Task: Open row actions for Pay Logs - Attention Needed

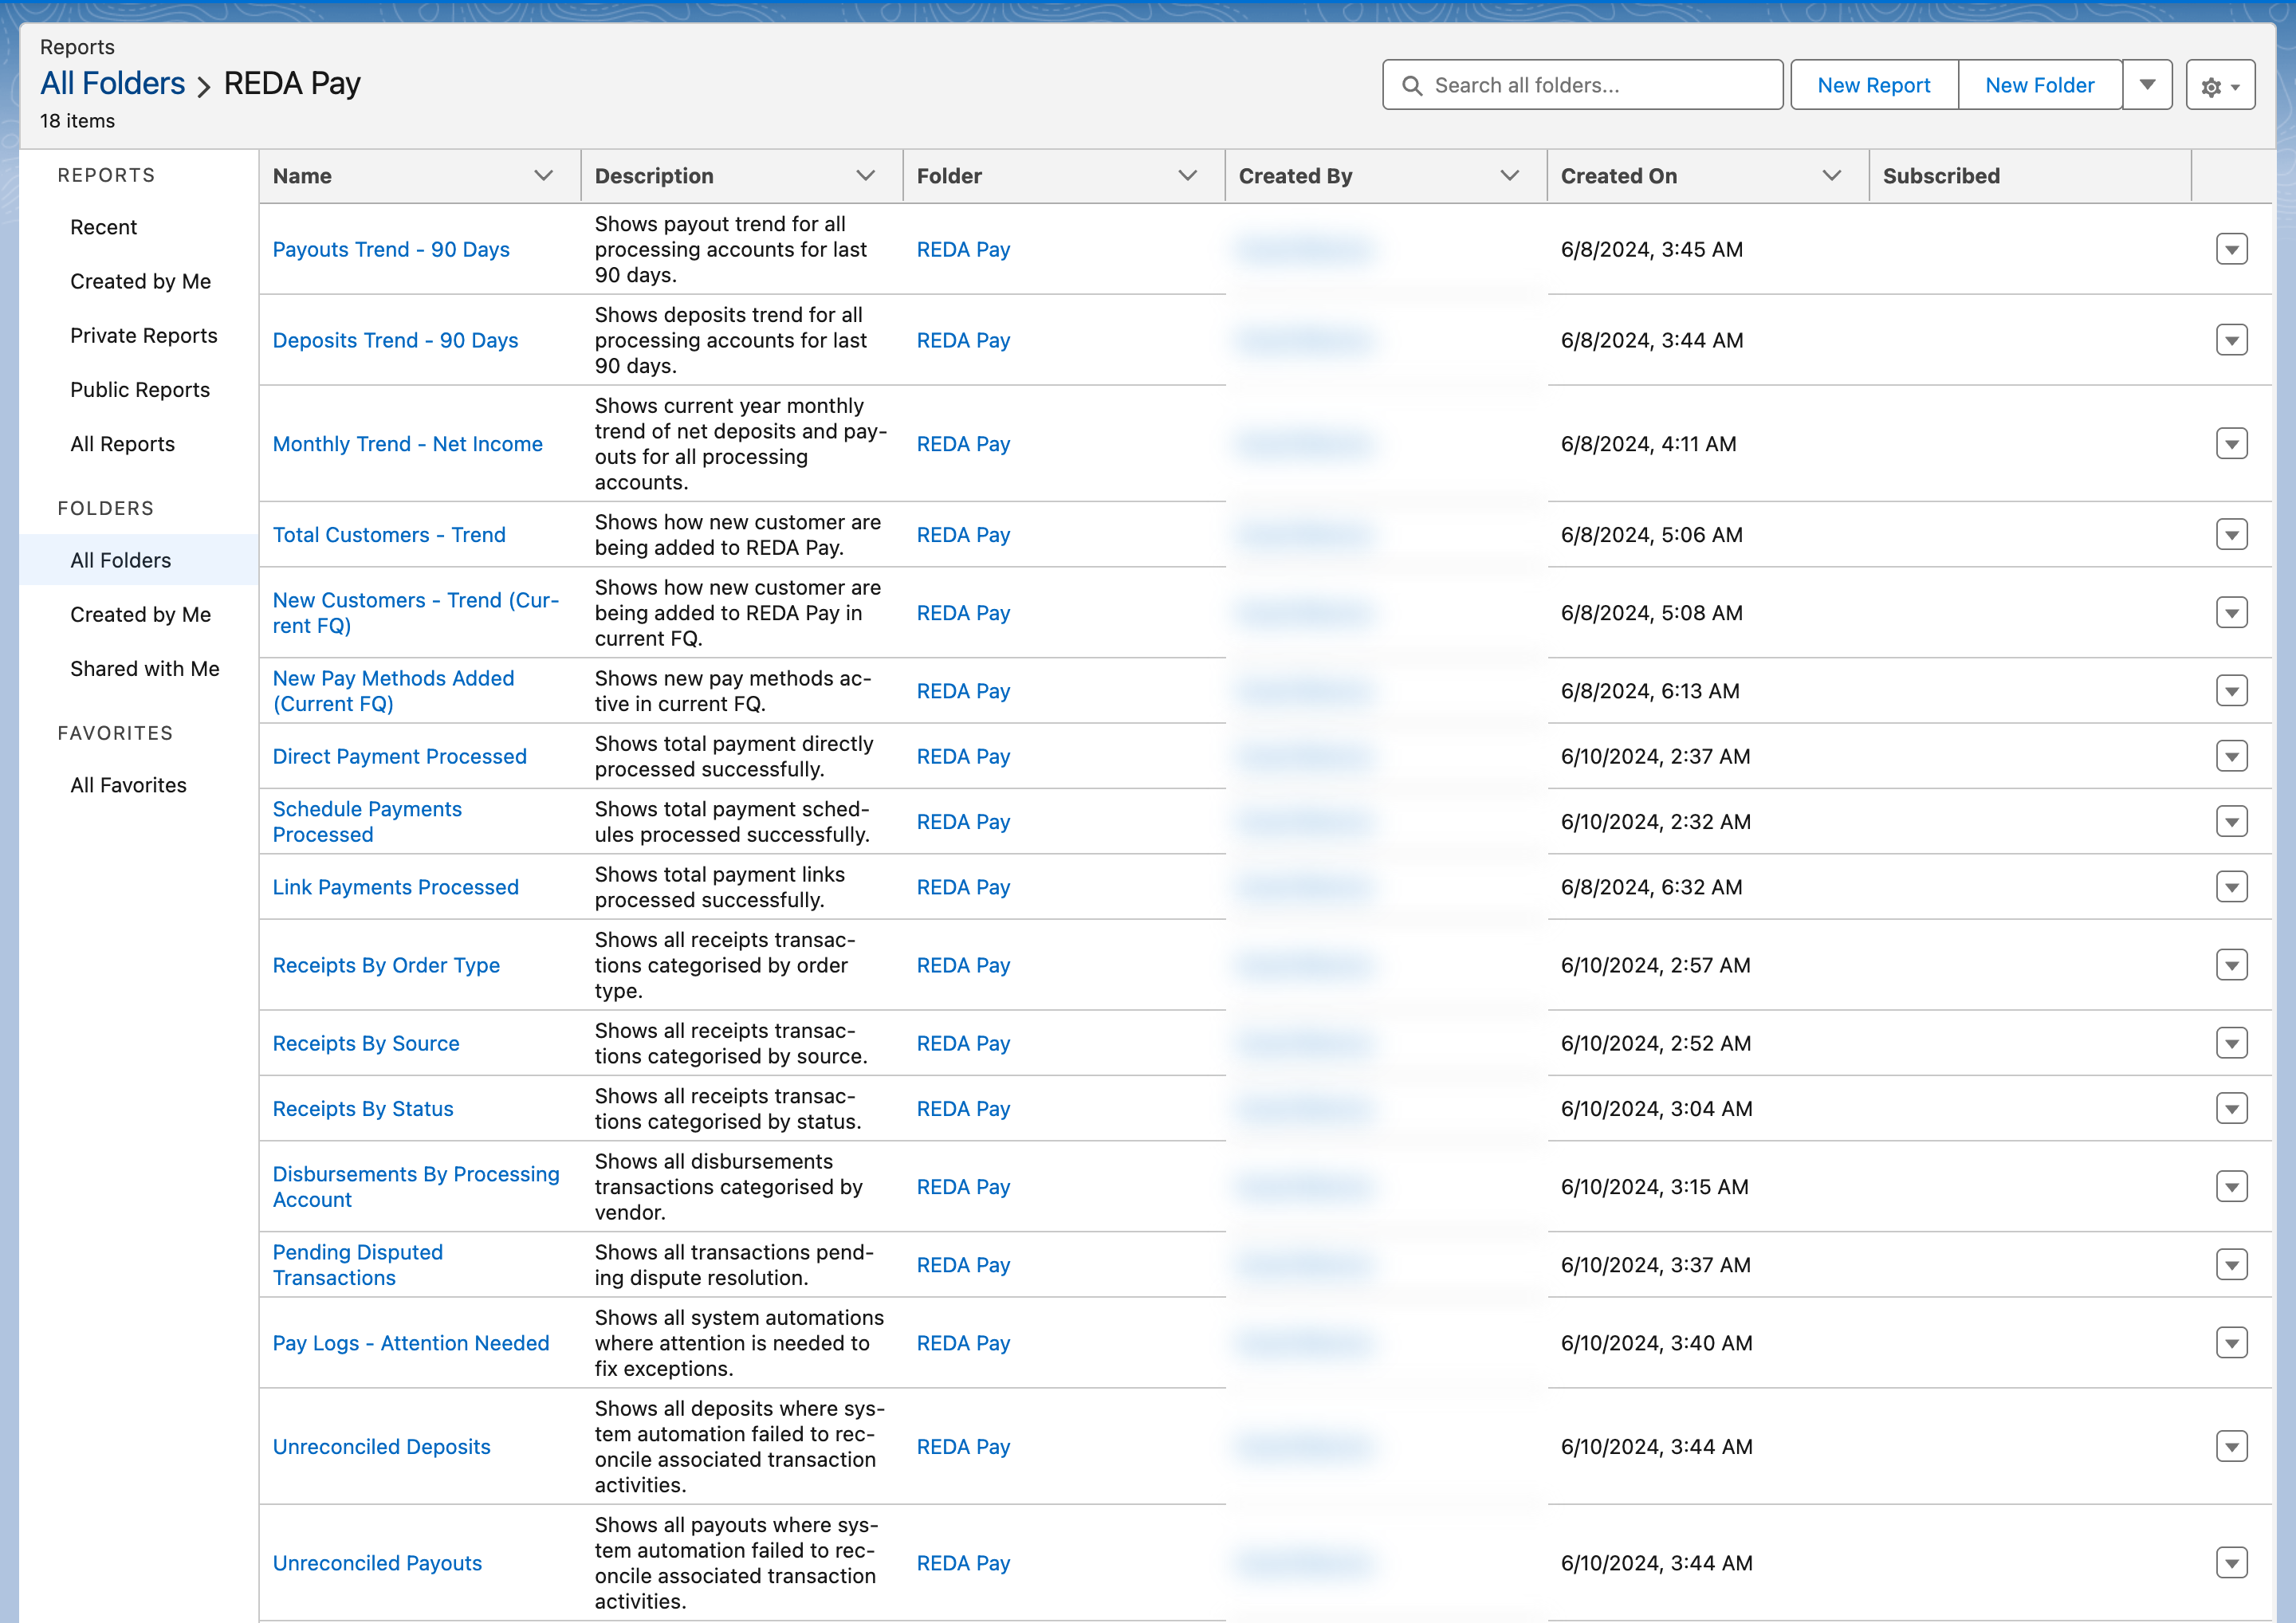Action: pos(2231,1344)
